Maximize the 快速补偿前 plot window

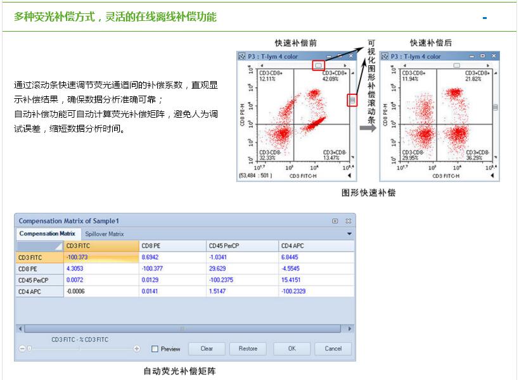340,56
